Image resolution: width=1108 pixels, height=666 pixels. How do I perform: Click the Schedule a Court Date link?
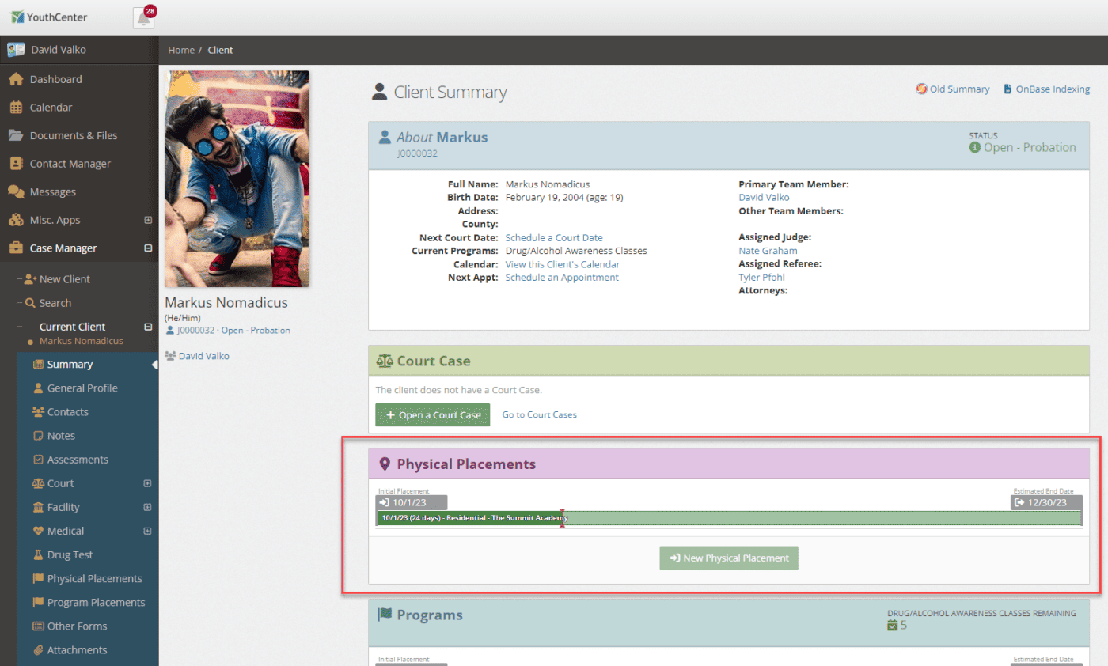point(553,237)
